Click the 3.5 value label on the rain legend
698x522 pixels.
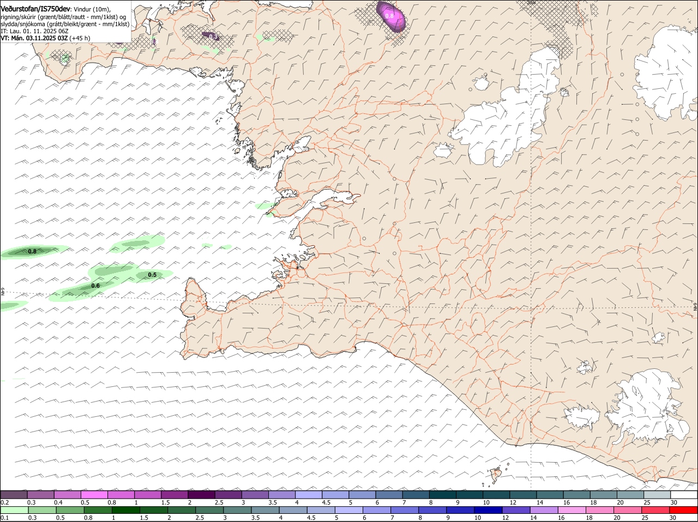(254, 518)
